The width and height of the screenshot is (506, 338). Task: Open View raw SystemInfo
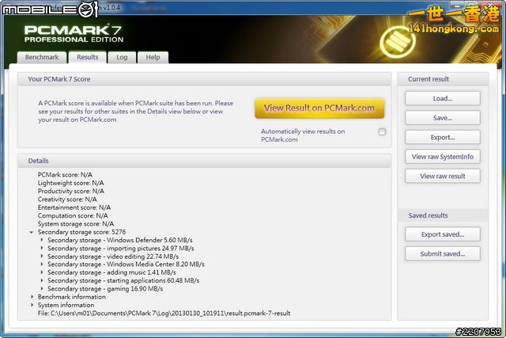tap(442, 157)
